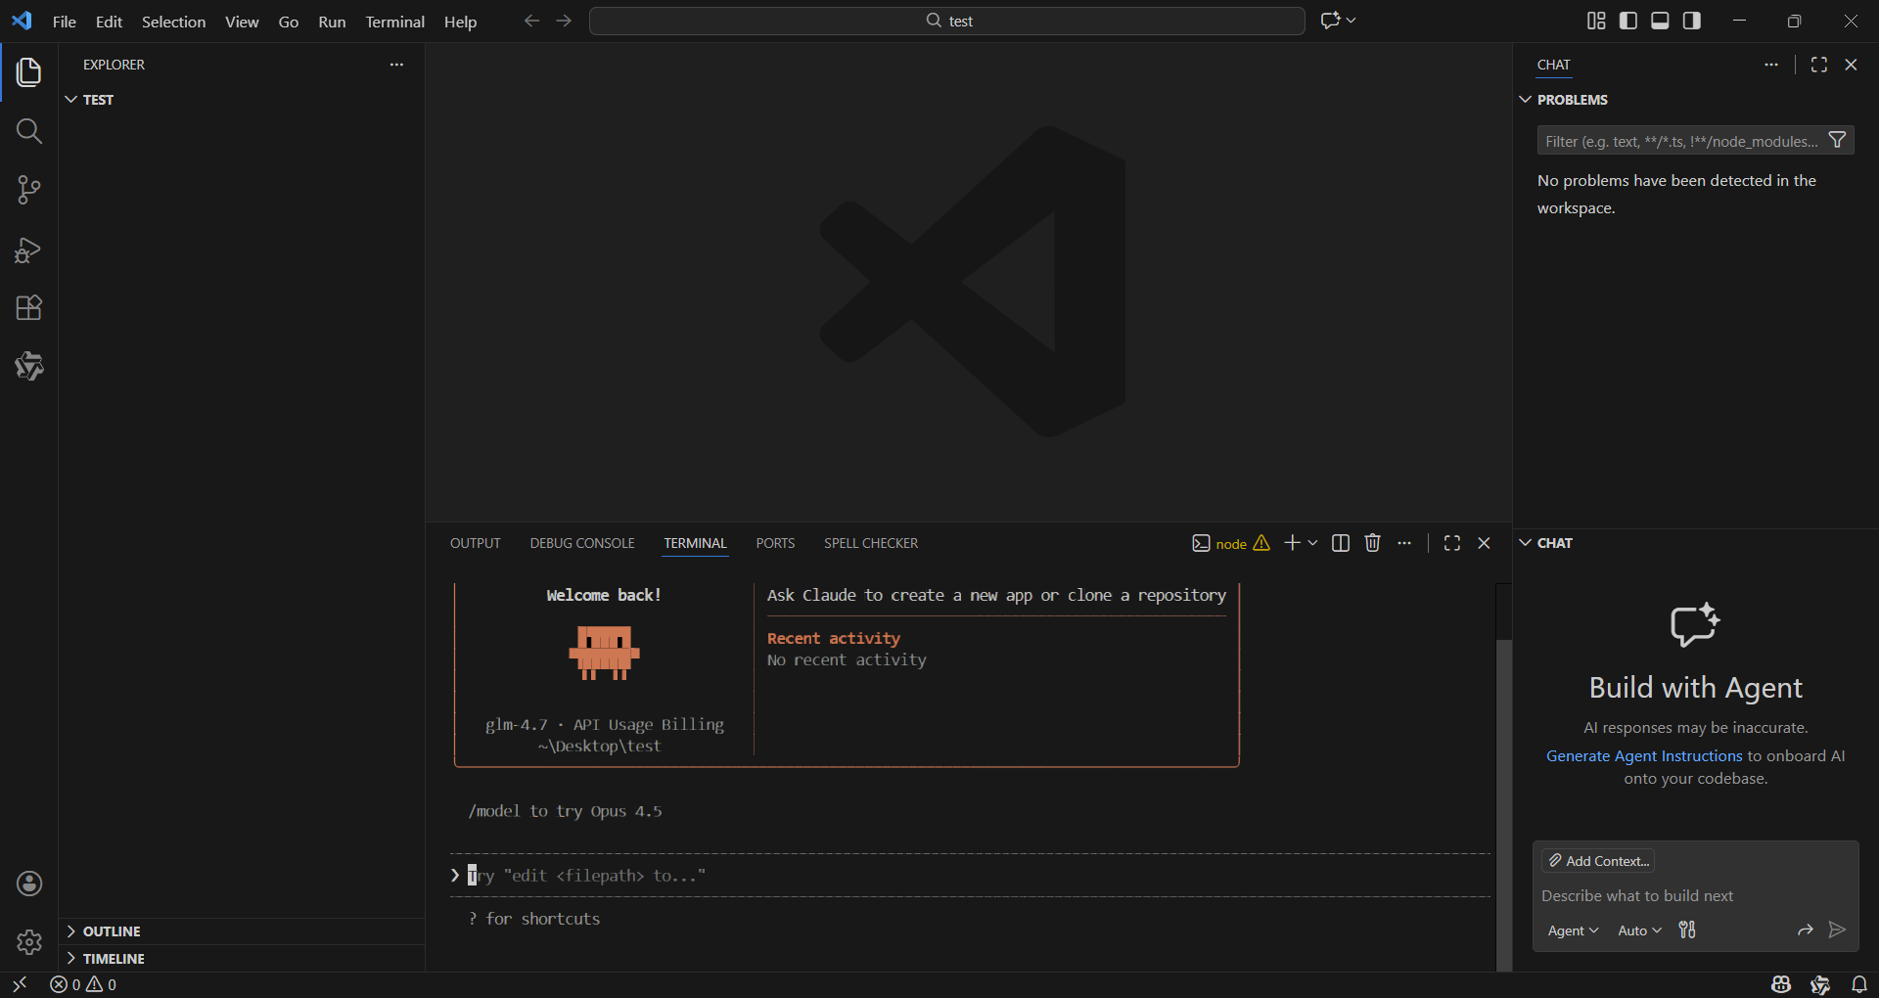Image resolution: width=1879 pixels, height=998 pixels.
Task: Open the new terminal profile dropdown arrow
Action: [x=1313, y=543]
